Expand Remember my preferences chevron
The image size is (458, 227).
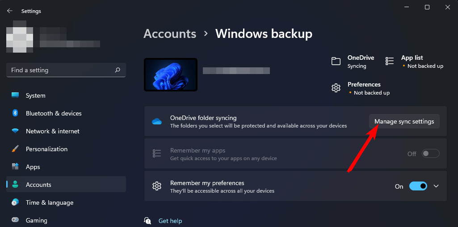436,186
